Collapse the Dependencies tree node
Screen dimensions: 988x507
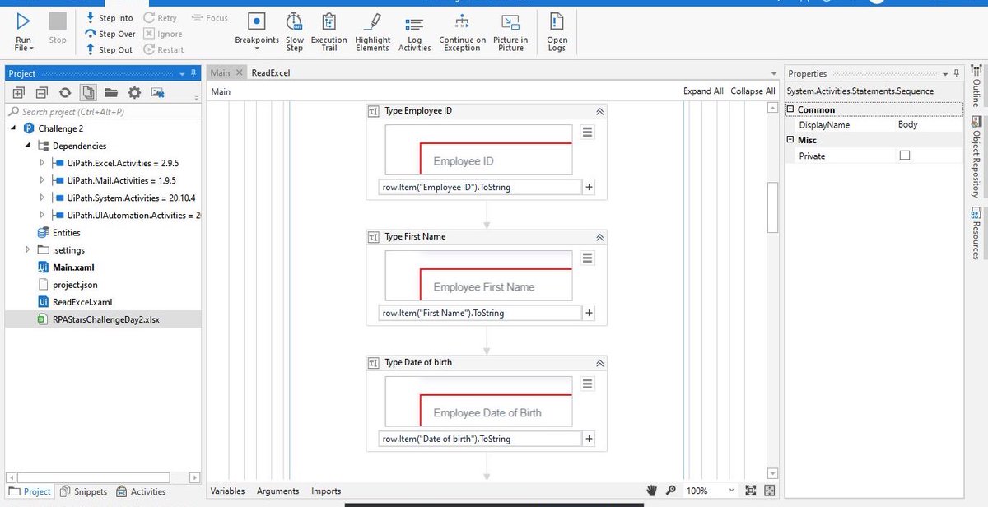click(x=28, y=146)
